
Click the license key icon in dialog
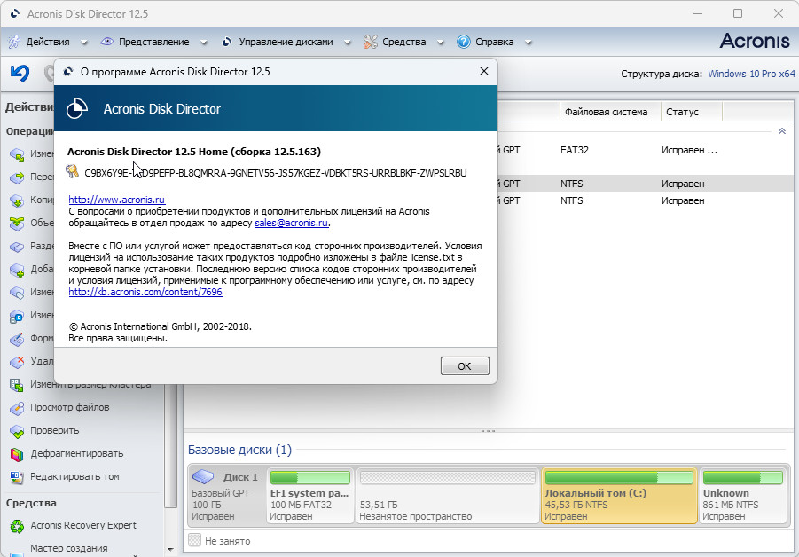[x=72, y=172]
